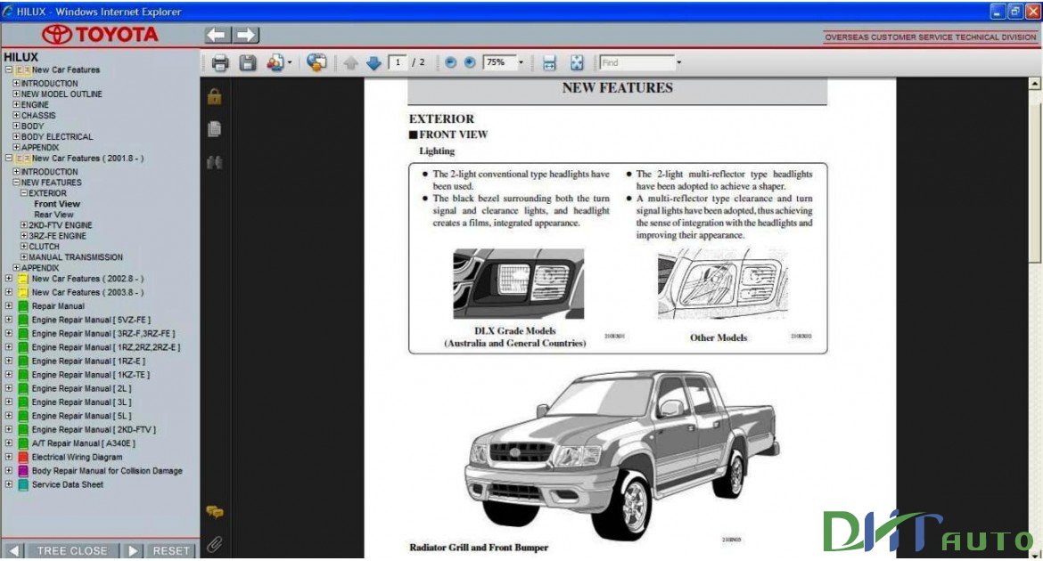The width and height of the screenshot is (1043, 561).
Task: Select the Fit Page icon on the toolbar
Action: click(578, 62)
